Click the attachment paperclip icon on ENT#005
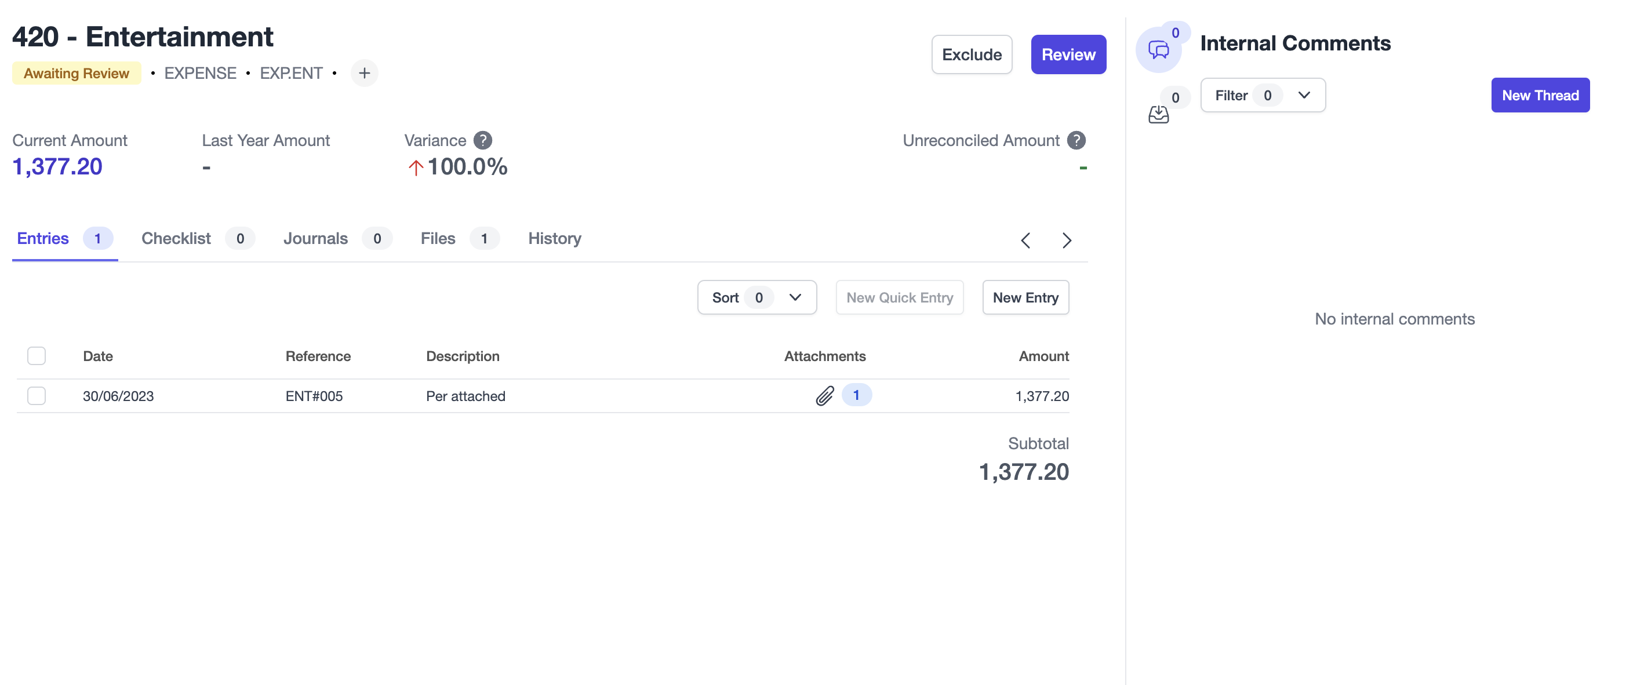This screenshot has width=1644, height=685. (825, 396)
